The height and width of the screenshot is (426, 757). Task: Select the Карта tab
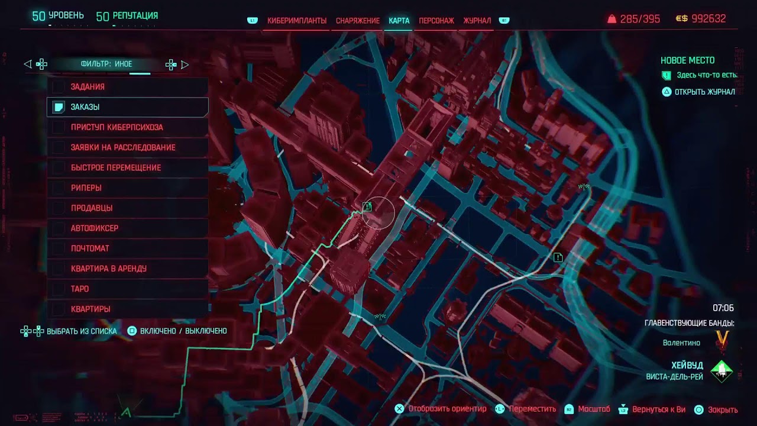pos(399,21)
